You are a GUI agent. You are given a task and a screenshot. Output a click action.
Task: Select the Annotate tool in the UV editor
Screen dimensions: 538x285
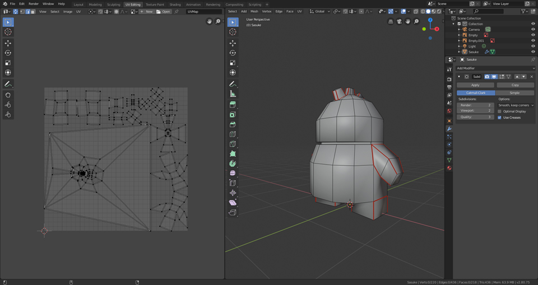pos(8,84)
